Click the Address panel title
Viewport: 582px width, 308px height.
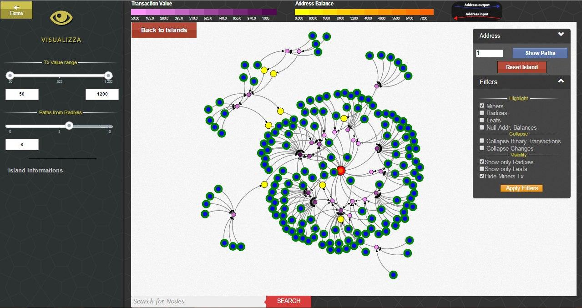[x=490, y=35]
